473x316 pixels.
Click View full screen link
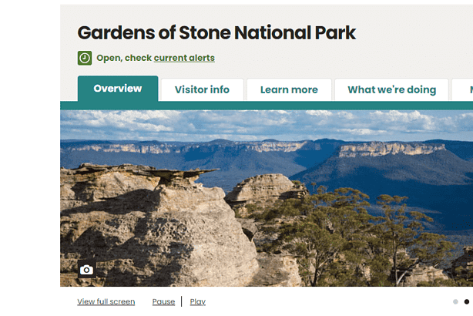[106, 301]
